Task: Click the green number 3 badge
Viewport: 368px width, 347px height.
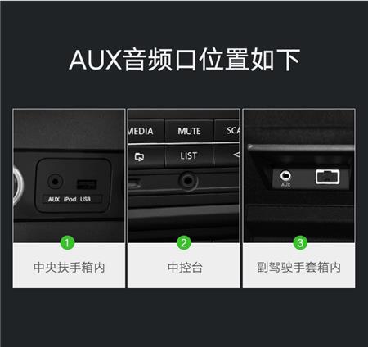Action: (300, 242)
